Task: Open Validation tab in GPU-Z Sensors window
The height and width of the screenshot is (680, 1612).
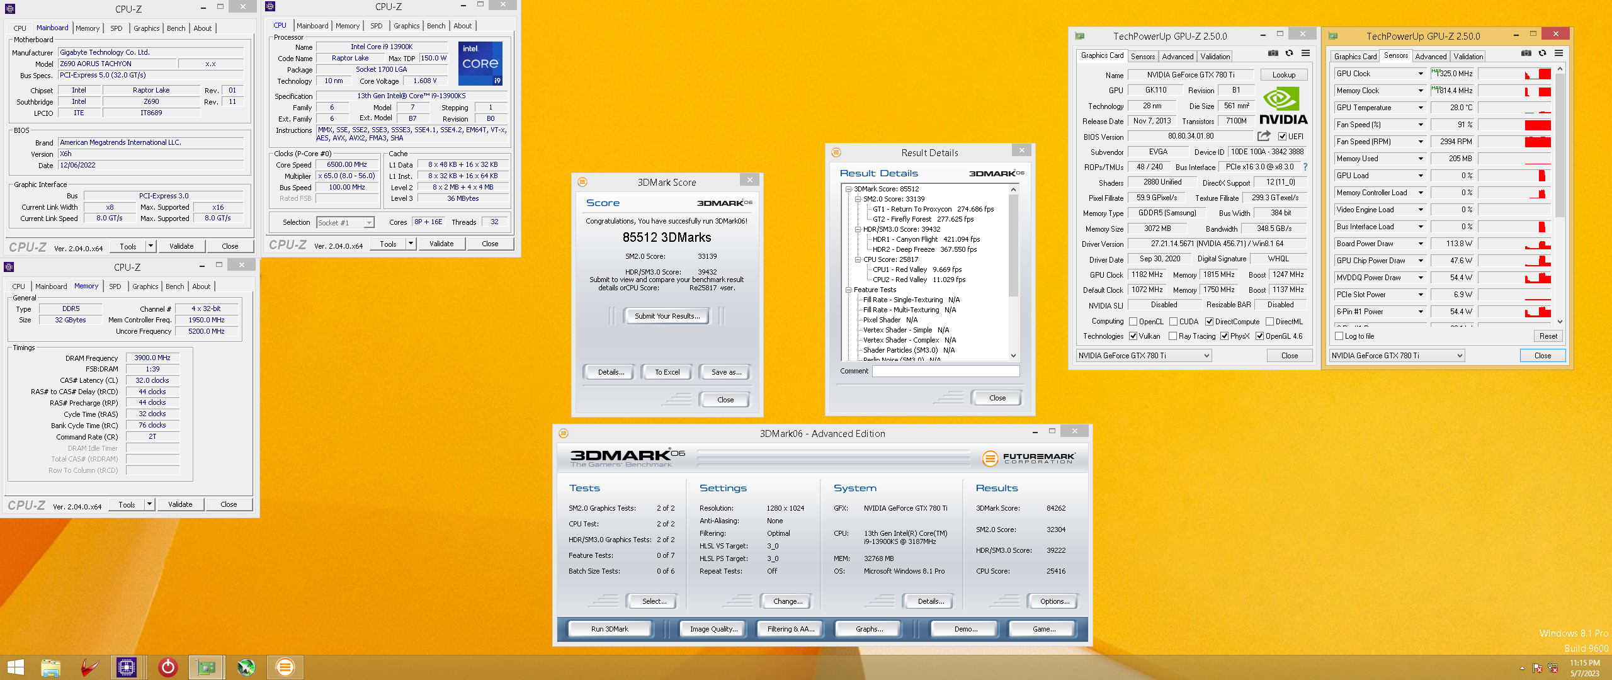Action: click(1468, 56)
